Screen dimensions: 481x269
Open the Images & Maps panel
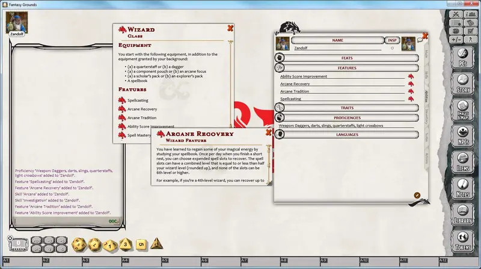[462, 110]
